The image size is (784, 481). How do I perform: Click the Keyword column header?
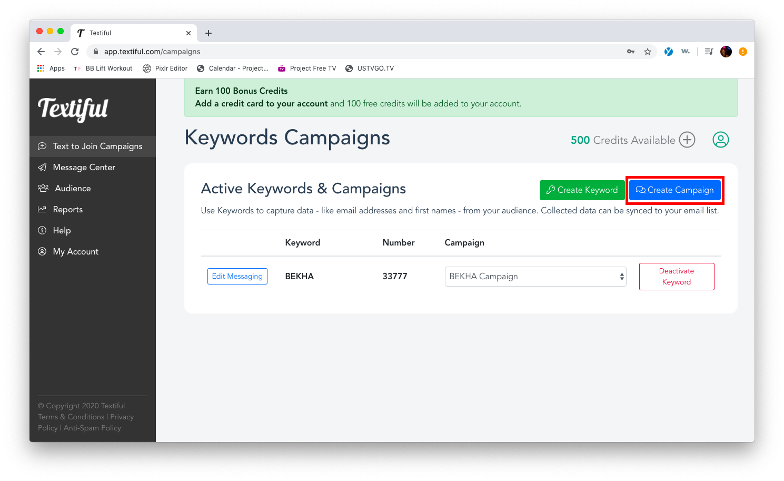303,242
